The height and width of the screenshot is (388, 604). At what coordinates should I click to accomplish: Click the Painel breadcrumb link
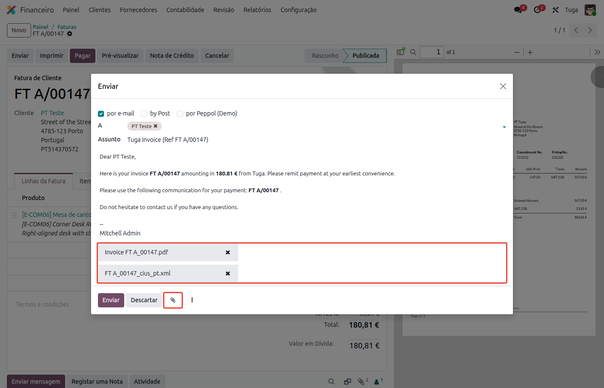click(41, 27)
